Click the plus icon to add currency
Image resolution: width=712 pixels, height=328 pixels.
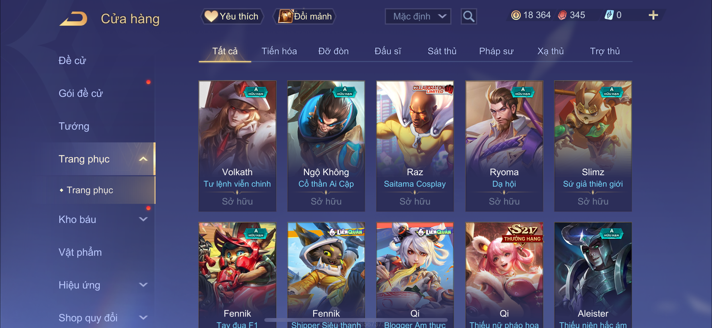point(653,15)
